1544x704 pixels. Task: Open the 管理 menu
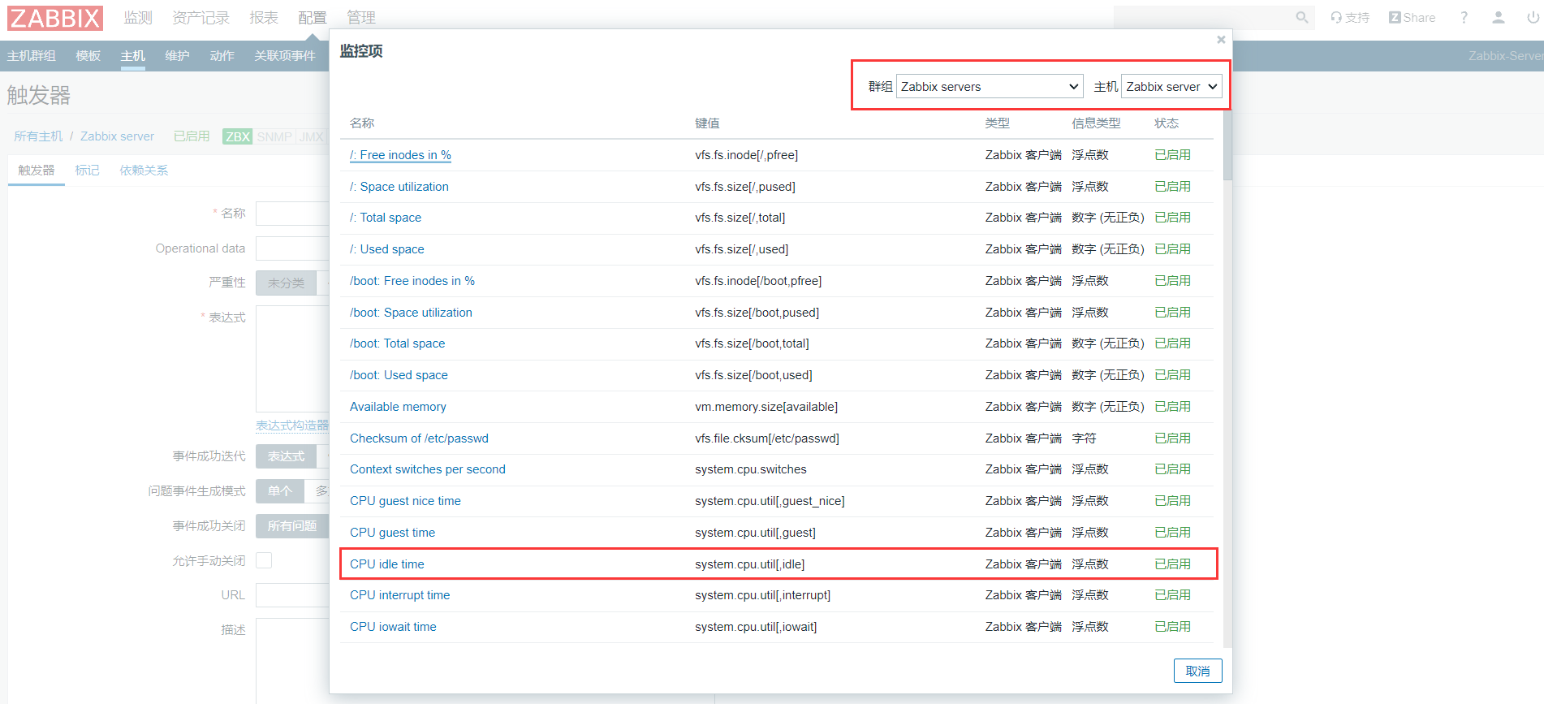(361, 17)
